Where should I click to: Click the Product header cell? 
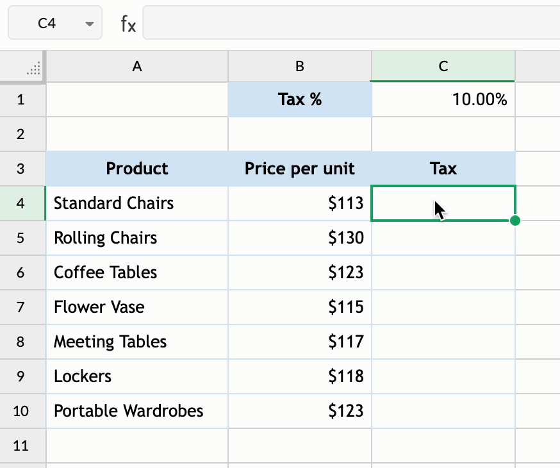tap(137, 169)
